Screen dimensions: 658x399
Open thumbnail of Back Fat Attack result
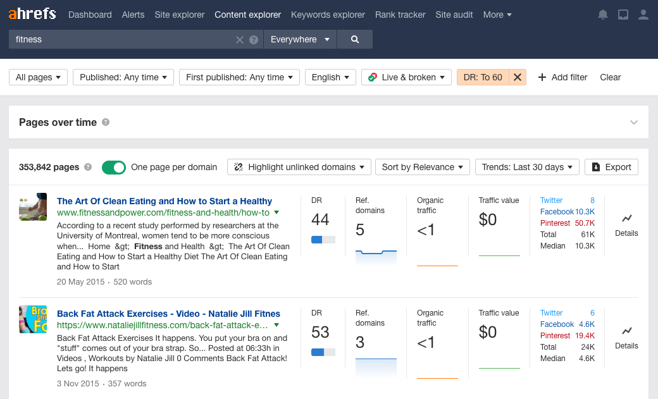coord(33,319)
